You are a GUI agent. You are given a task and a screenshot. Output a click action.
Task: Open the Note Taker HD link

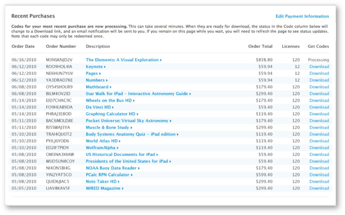[102, 181]
